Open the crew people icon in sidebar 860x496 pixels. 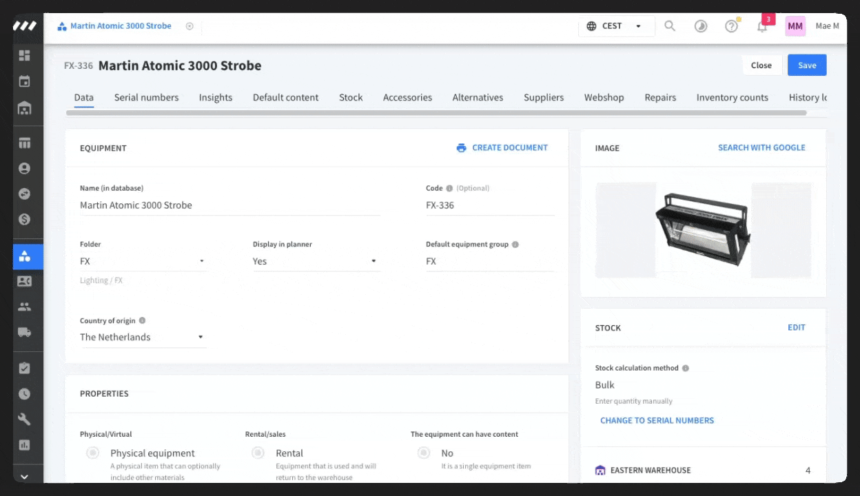point(25,307)
